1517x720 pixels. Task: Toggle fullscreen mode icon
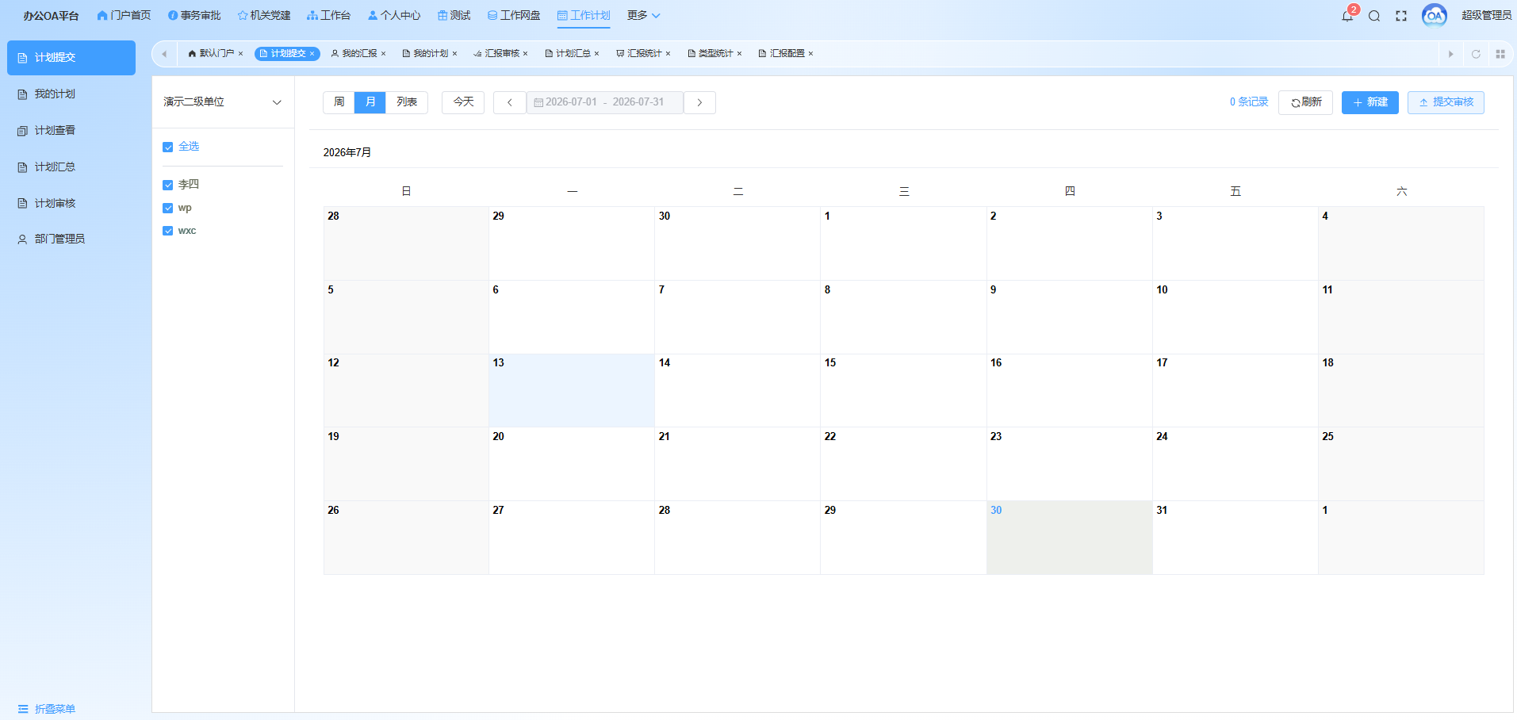pyautogui.click(x=1401, y=16)
